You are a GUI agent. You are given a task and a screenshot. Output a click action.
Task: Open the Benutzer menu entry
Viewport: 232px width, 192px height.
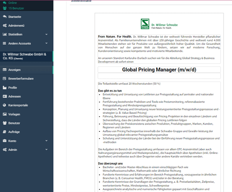click(x=14, y=123)
